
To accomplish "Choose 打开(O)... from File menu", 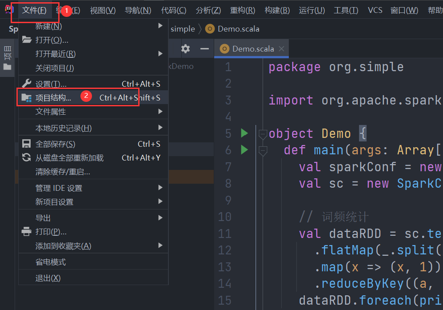I will tap(93, 40).
